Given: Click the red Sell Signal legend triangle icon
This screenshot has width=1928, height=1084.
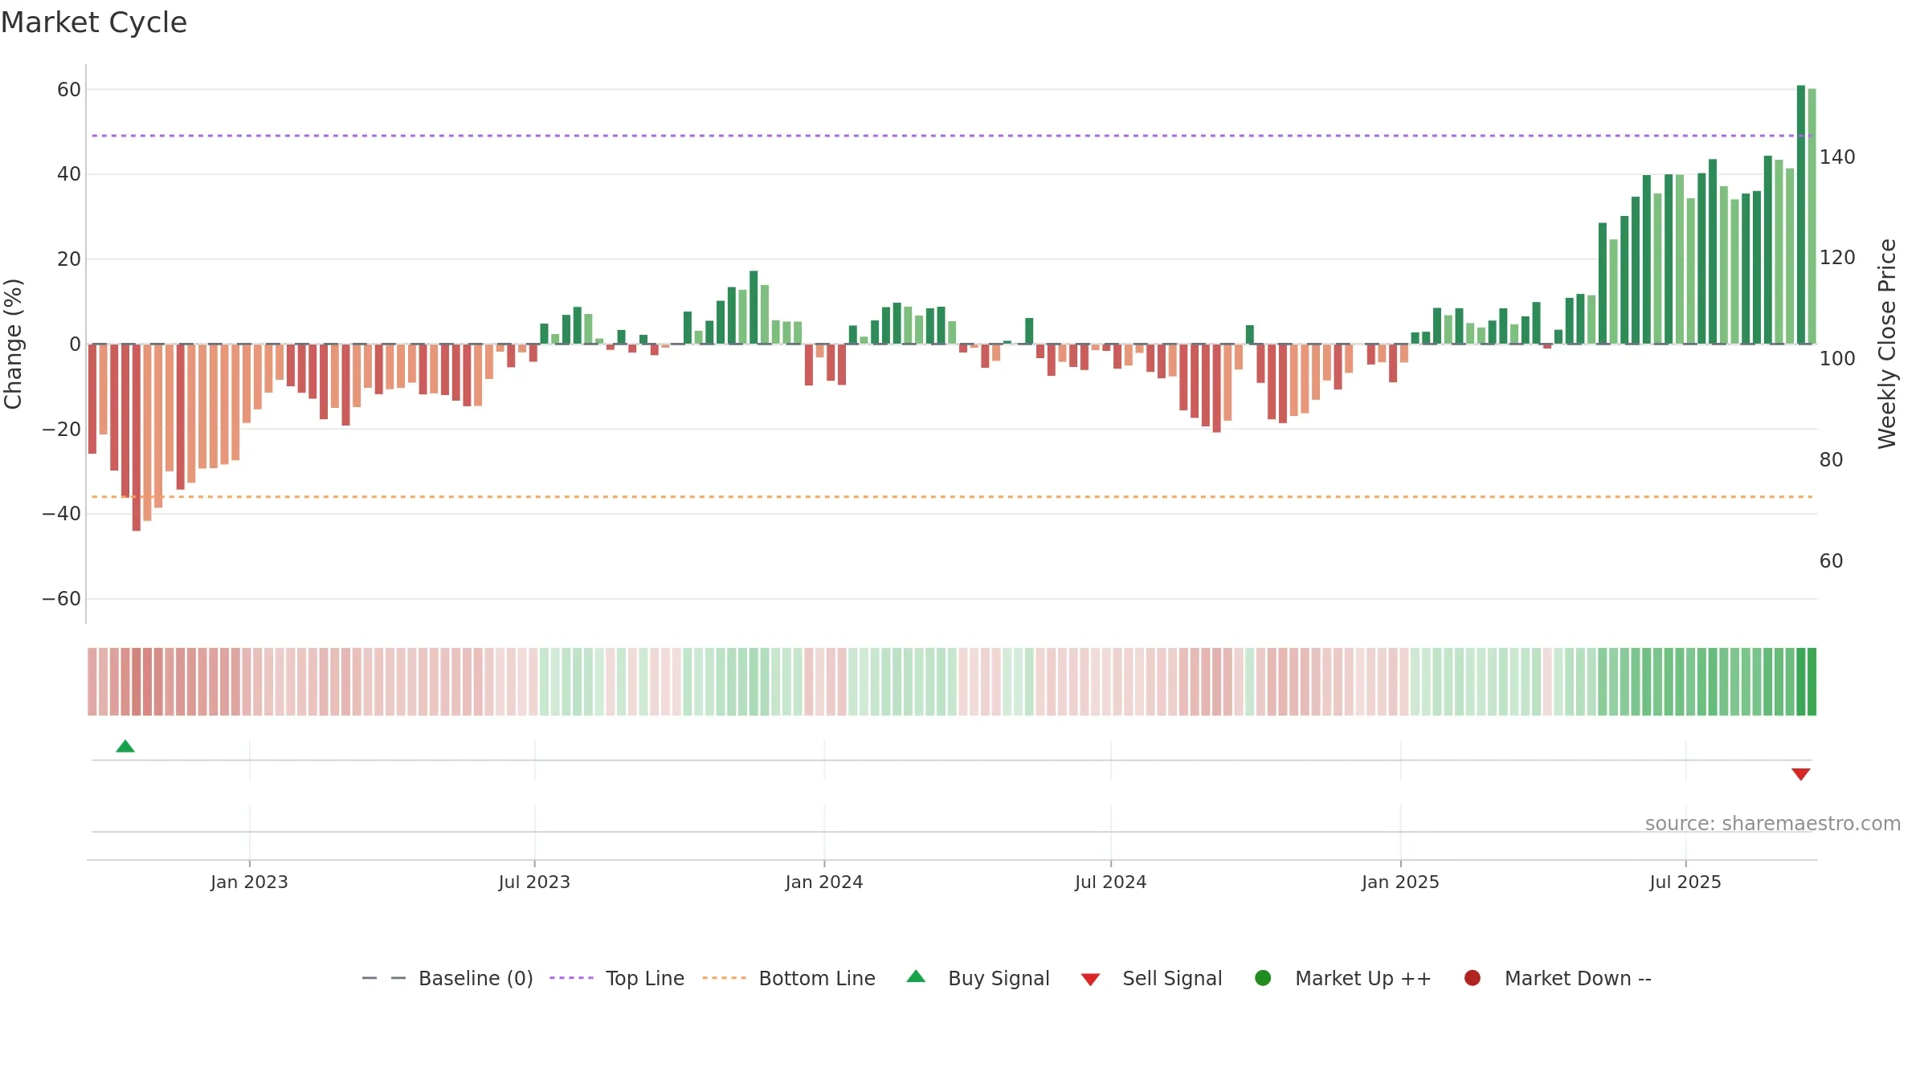Looking at the screenshot, I should [1090, 980].
